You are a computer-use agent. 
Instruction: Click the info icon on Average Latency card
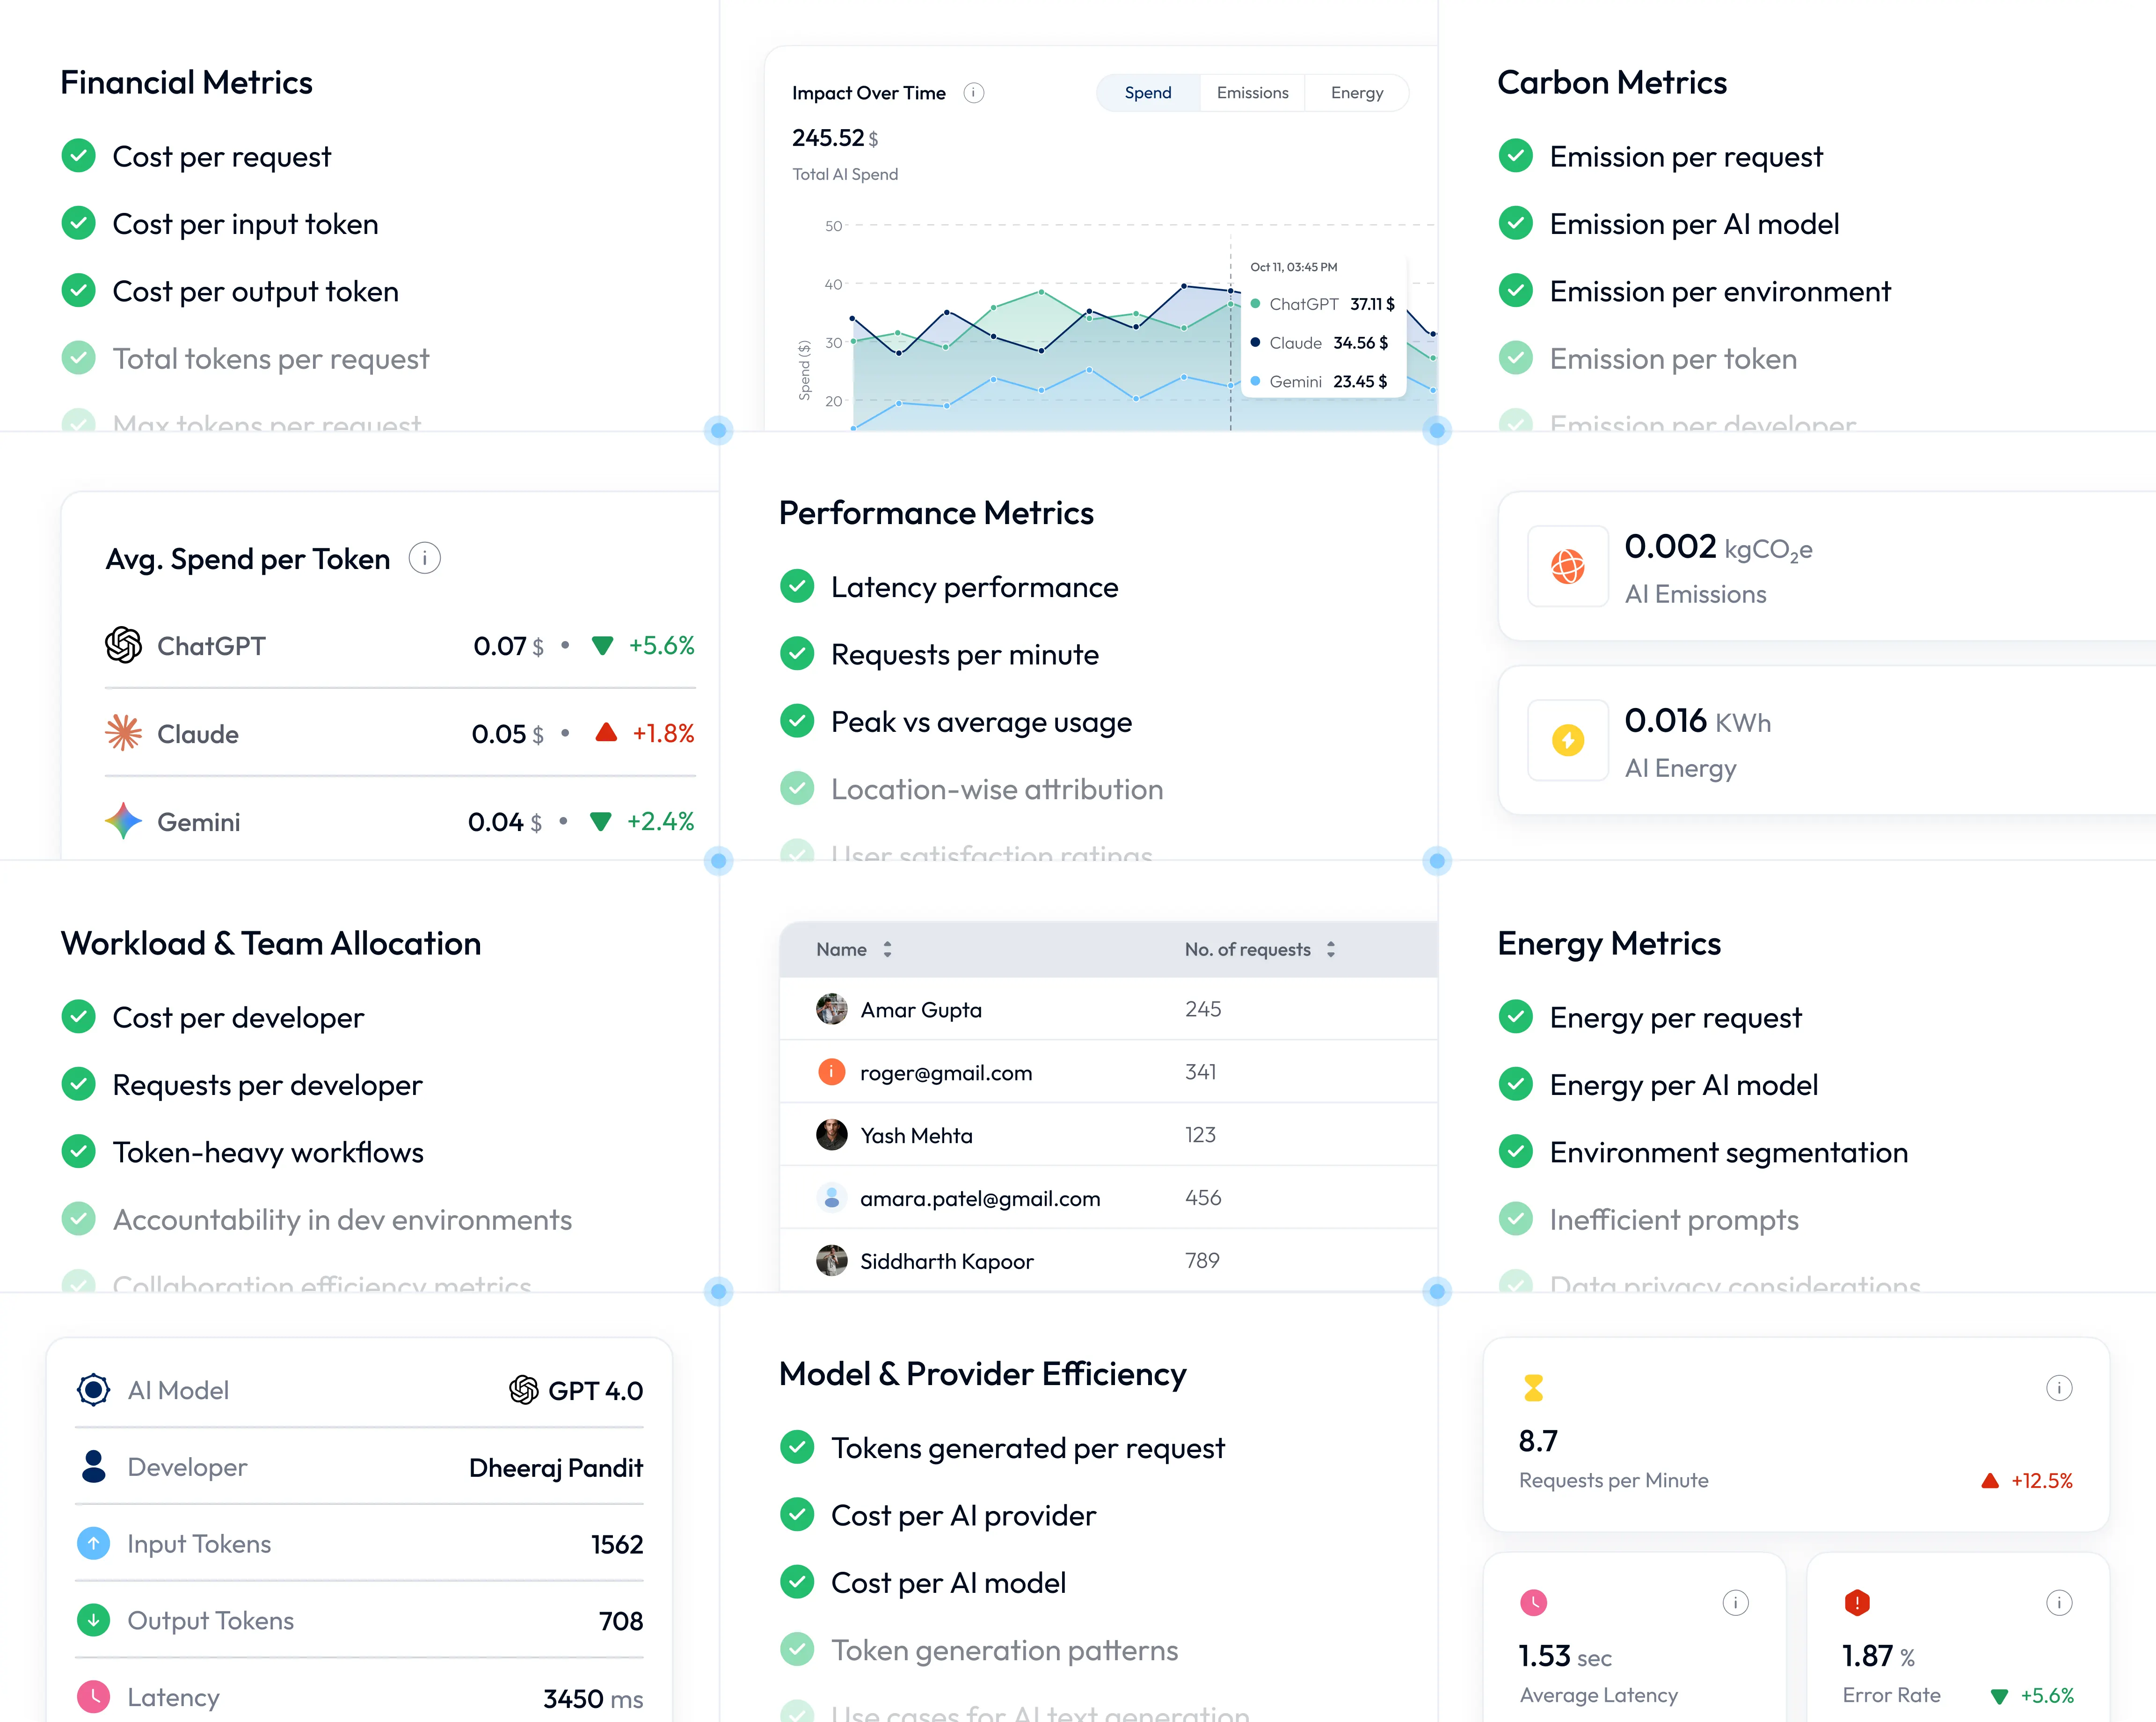point(1735,1603)
